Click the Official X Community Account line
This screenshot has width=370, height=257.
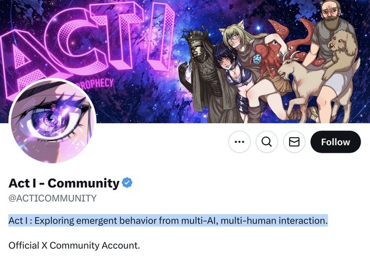[74, 245]
